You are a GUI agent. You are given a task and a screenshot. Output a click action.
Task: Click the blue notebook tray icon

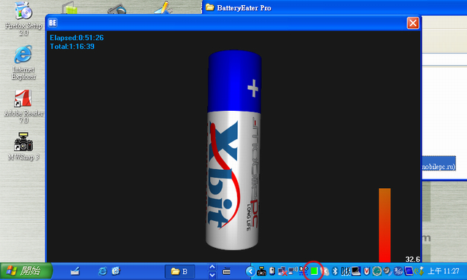point(409,271)
